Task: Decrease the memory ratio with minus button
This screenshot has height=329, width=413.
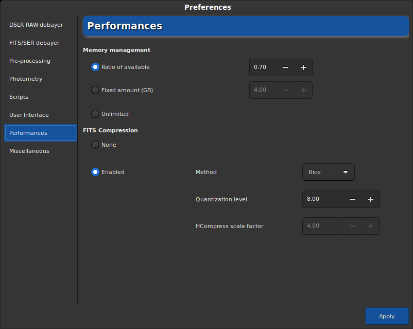Action: coord(285,67)
